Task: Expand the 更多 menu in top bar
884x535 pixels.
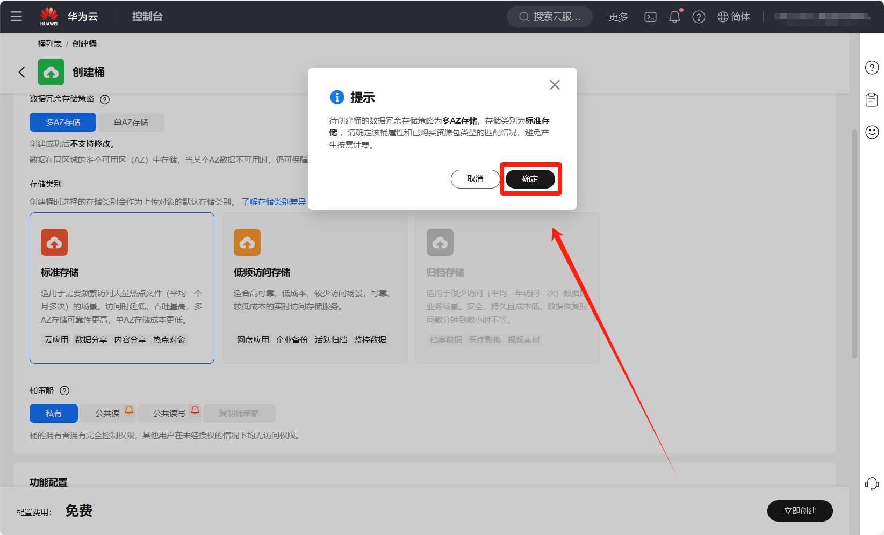Action: coord(618,17)
